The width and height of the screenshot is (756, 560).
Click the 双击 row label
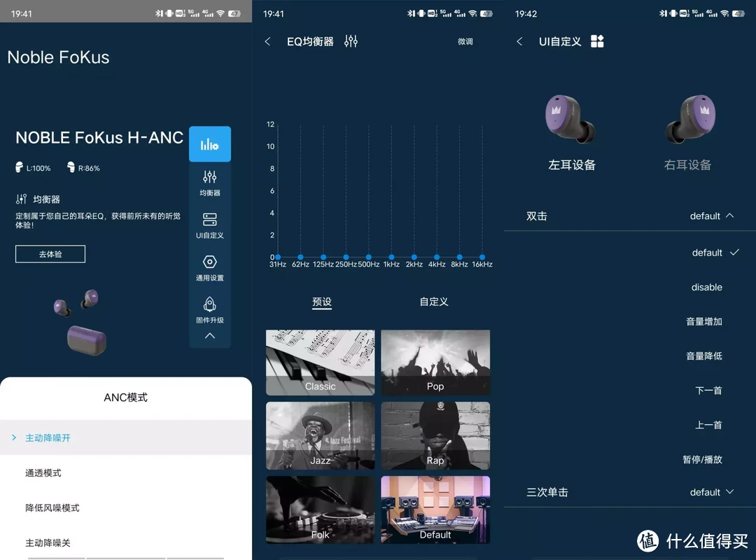coord(537,216)
